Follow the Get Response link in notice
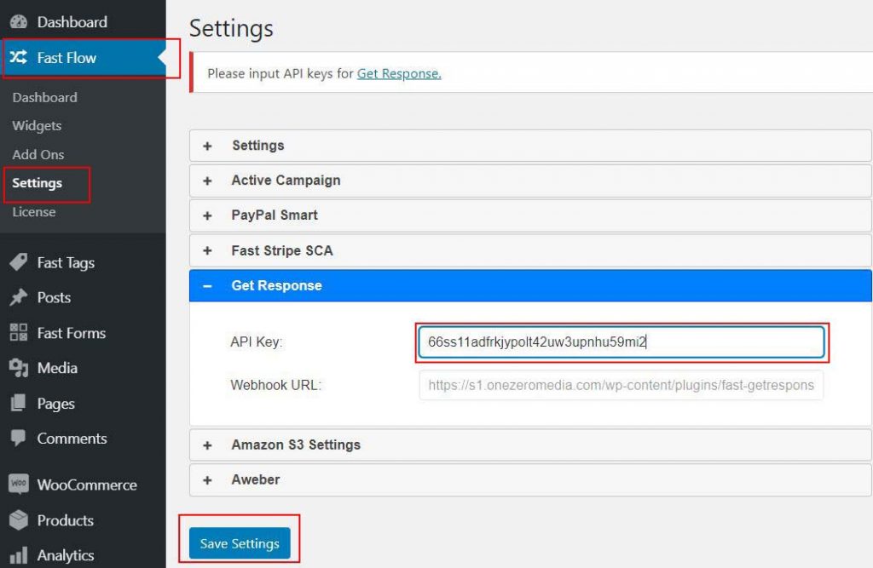The image size is (873, 568). 399,73
